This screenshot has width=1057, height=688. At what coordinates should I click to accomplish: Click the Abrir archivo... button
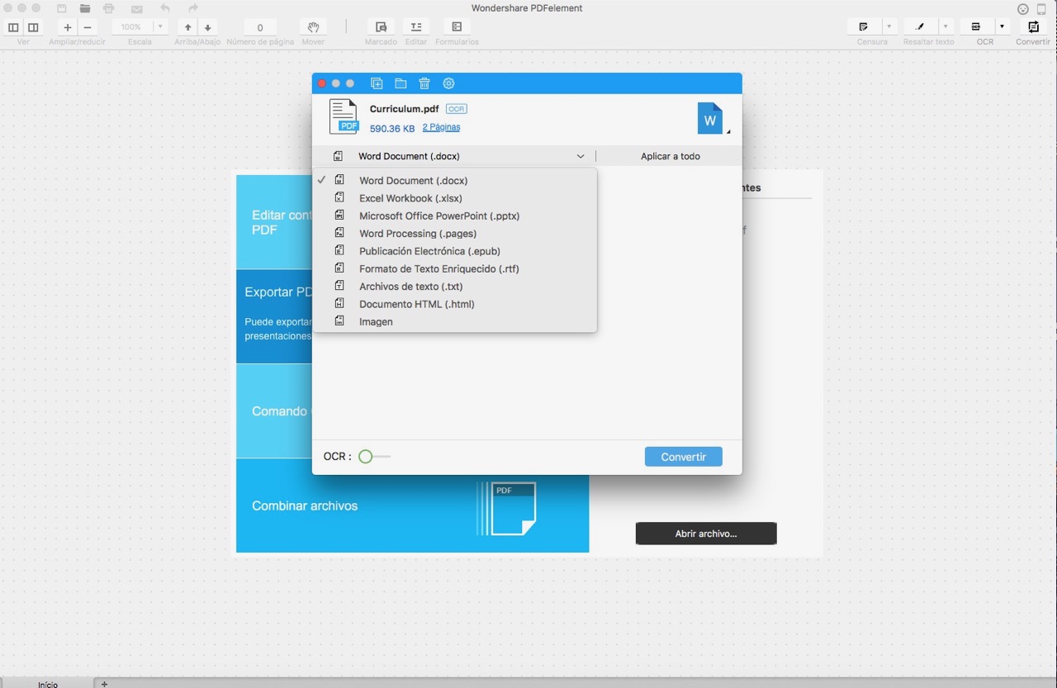pos(706,534)
